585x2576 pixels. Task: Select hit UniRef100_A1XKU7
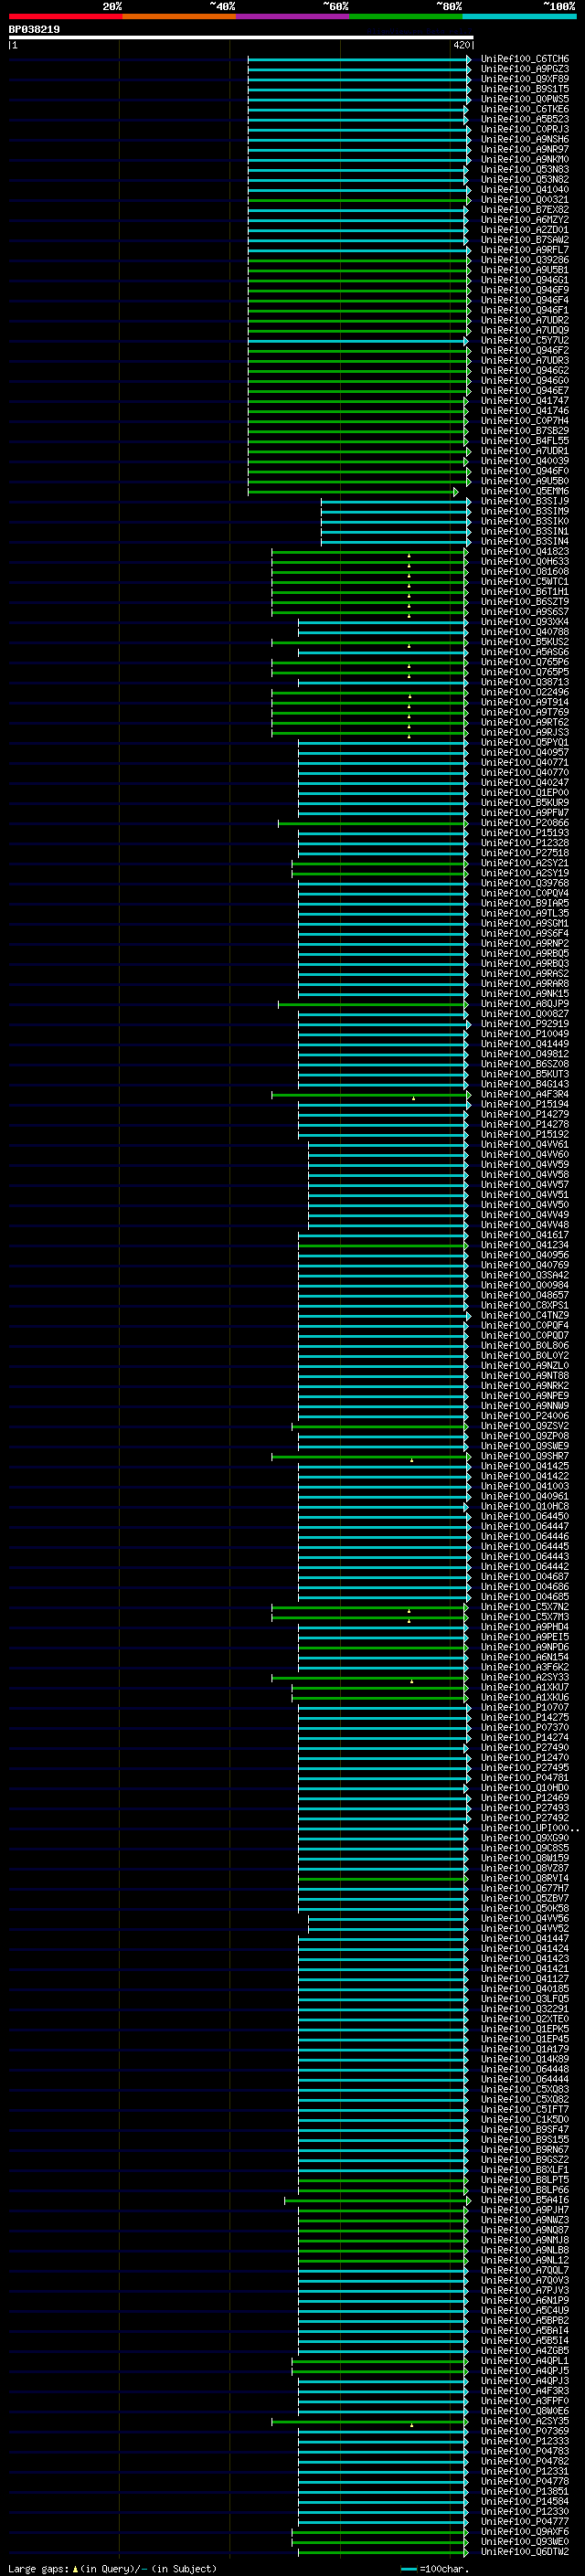[x=525, y=1687]
